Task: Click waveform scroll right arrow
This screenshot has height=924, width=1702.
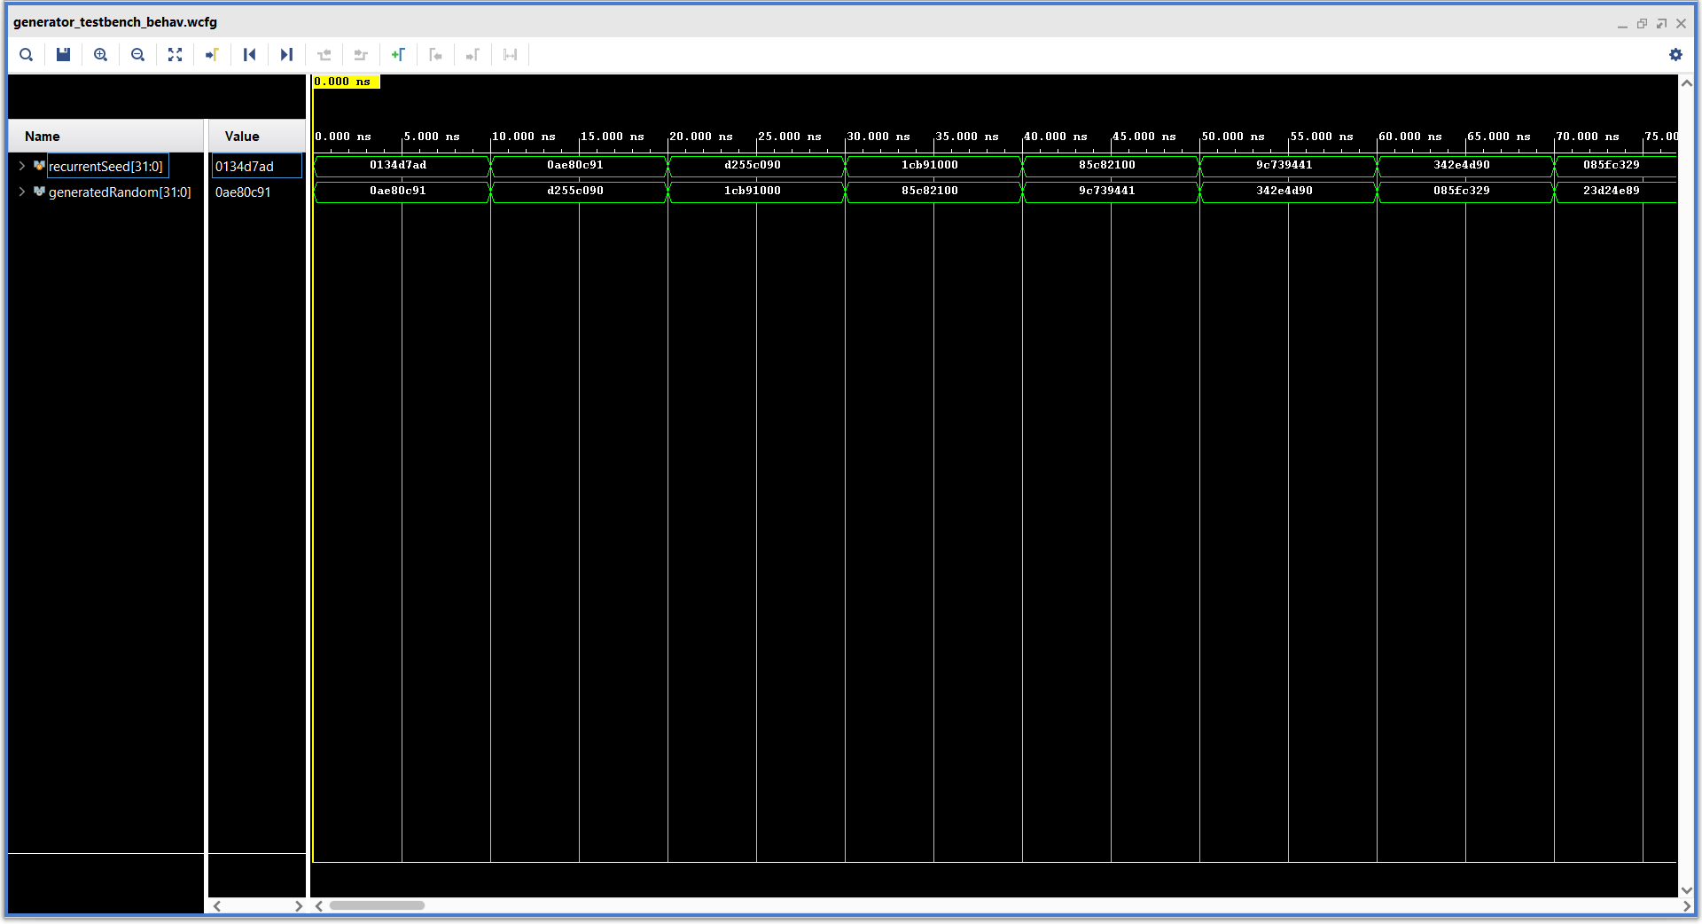Action: (1686, 905)
